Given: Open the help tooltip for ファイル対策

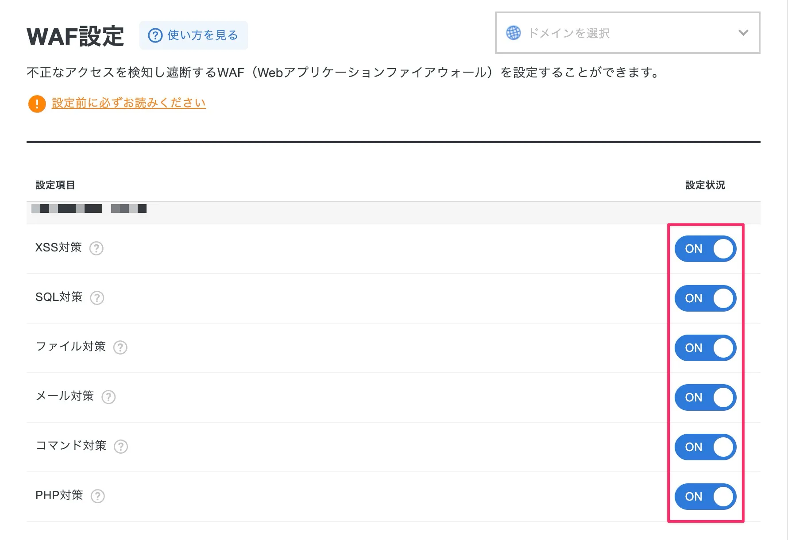Looking at the screenshot, I should pyautogui.click(x=120, y=347).
